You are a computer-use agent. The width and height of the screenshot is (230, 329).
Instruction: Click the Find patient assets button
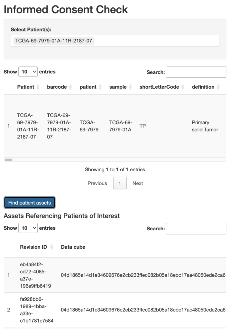click(x=30, y=203)
